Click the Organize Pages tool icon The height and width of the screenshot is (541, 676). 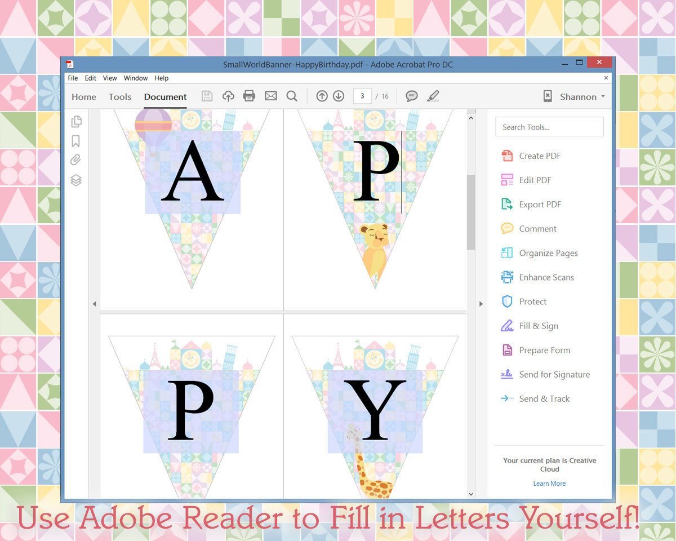507,252
